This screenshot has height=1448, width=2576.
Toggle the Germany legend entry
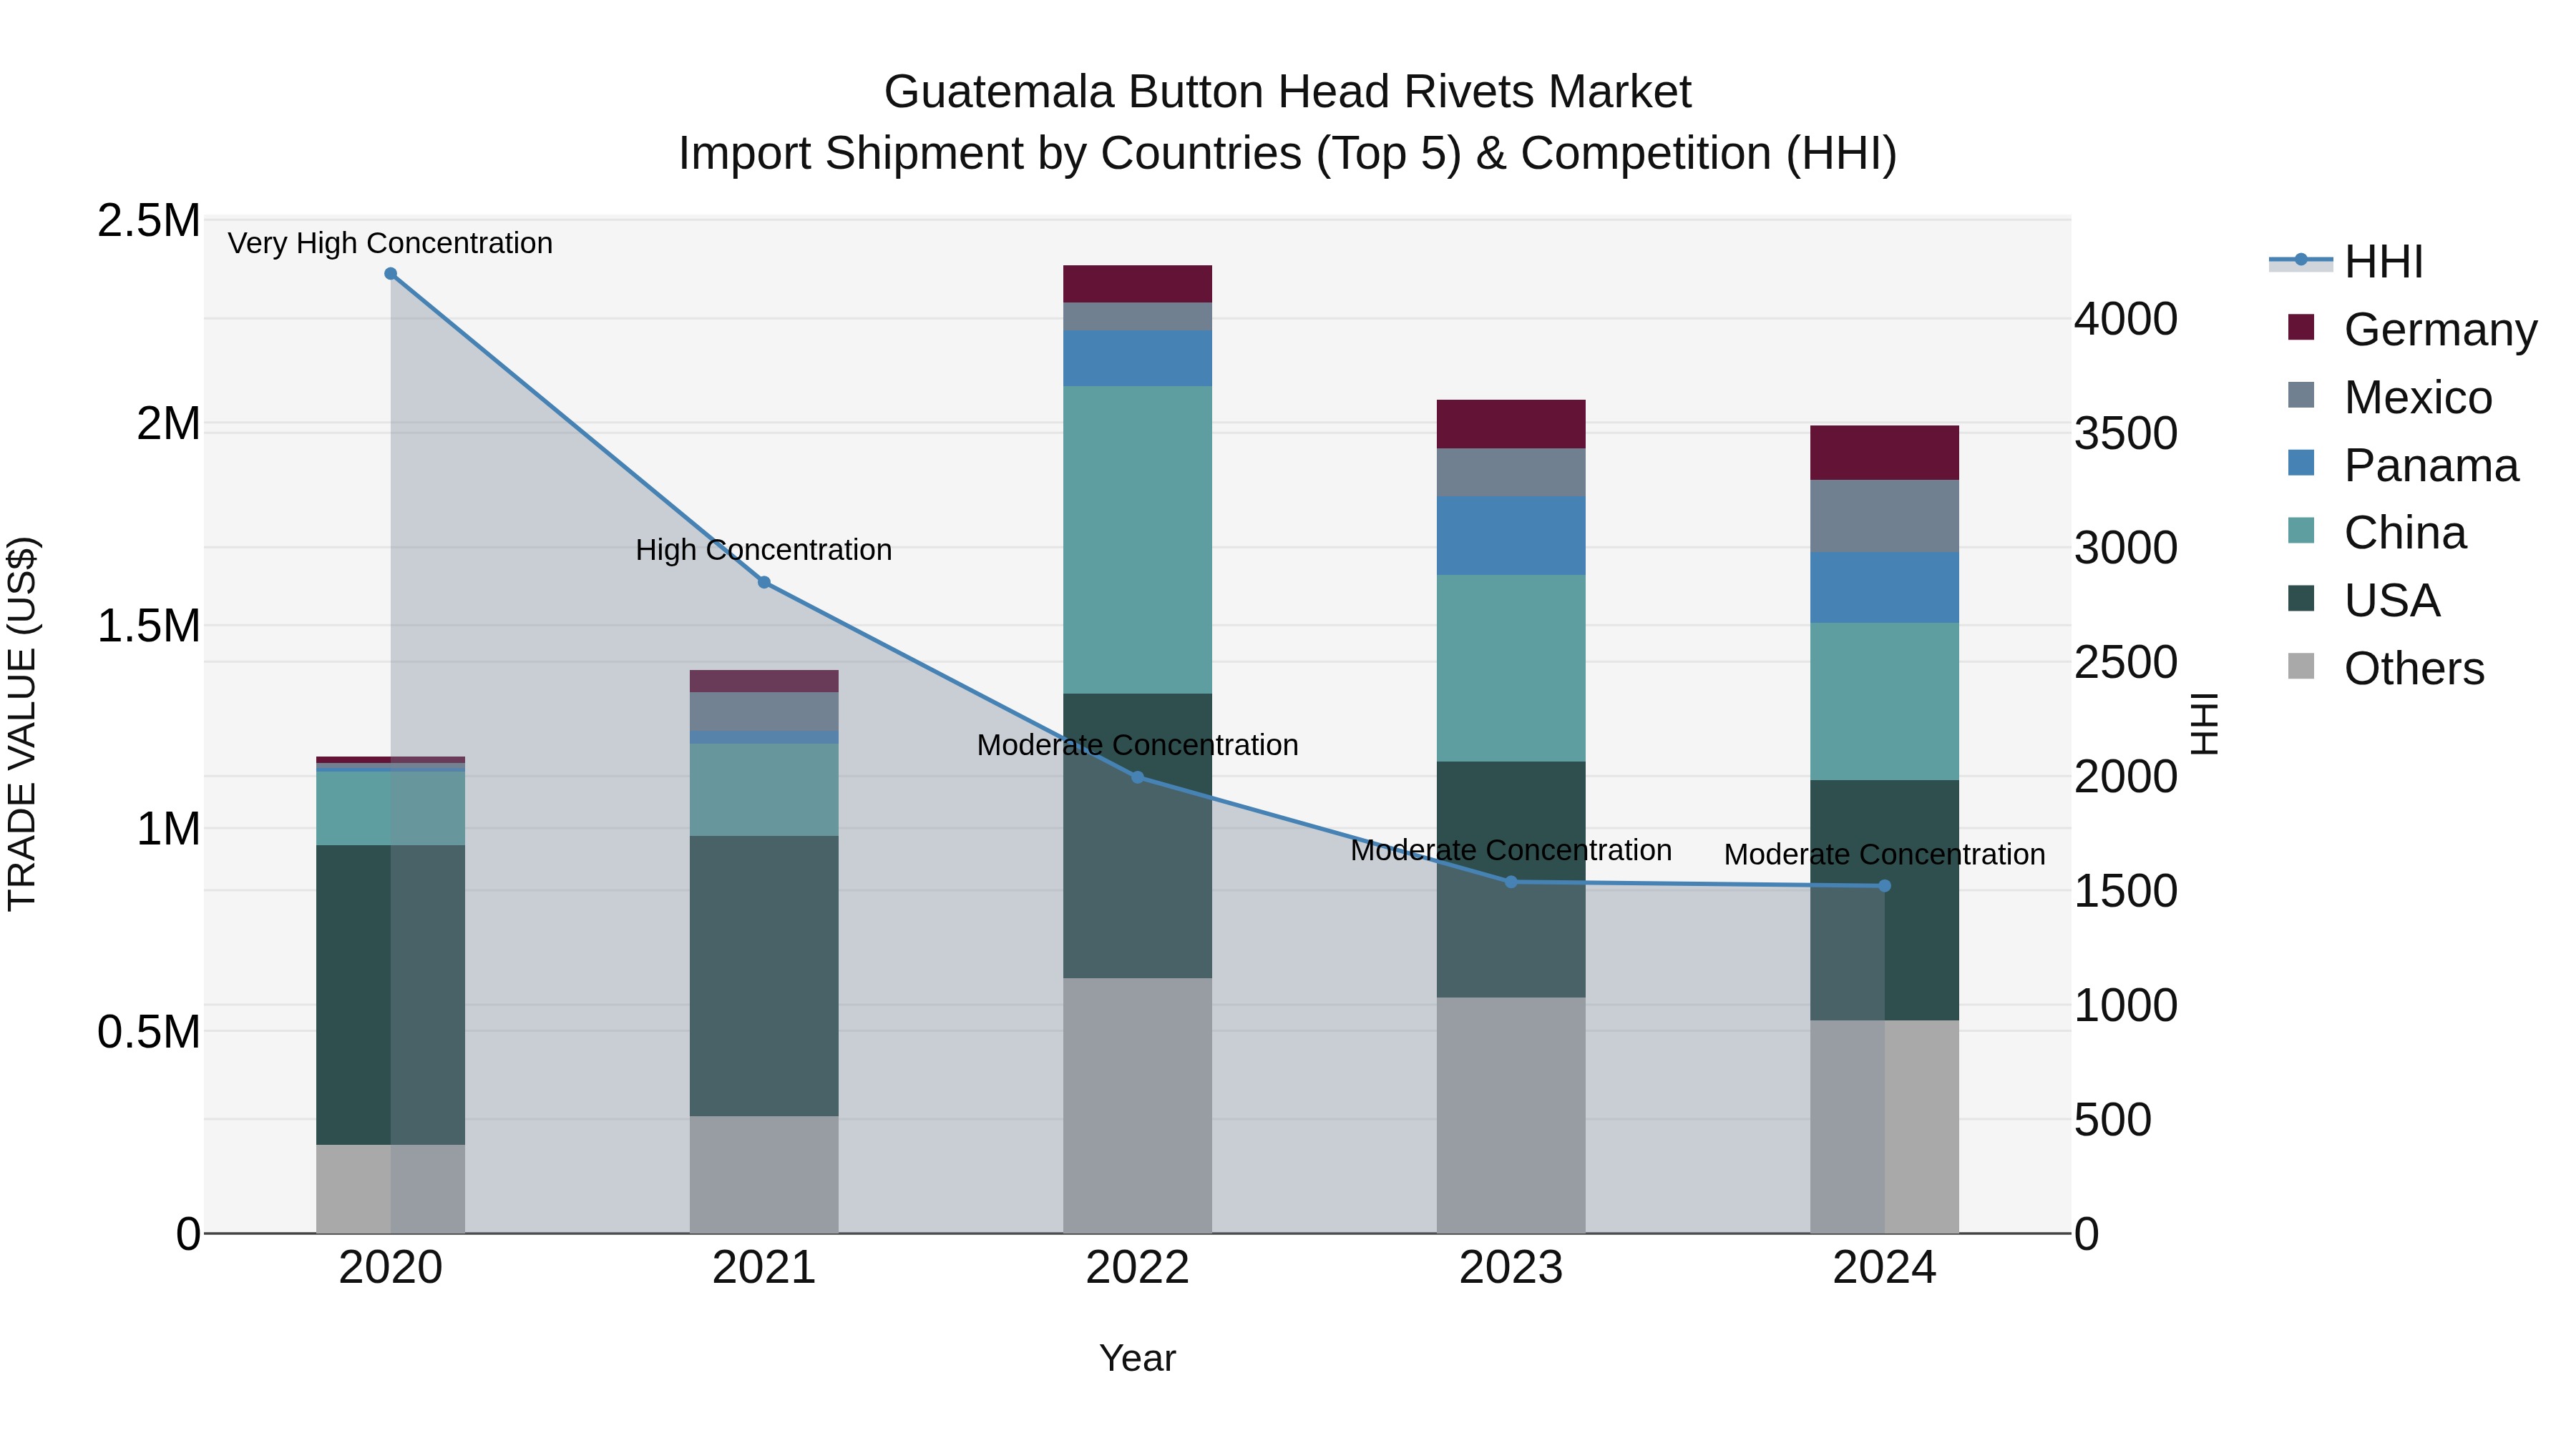point(2412,329)
